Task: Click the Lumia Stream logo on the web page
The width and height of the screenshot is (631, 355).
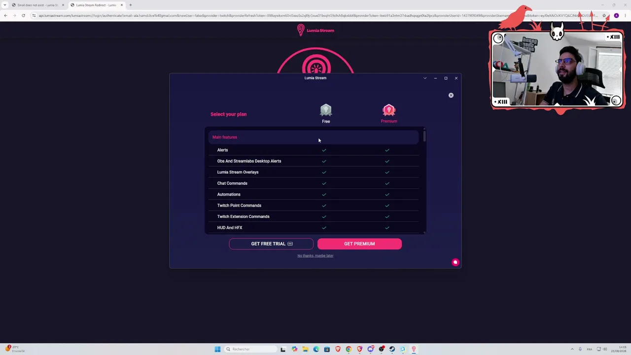Action: 315,30
